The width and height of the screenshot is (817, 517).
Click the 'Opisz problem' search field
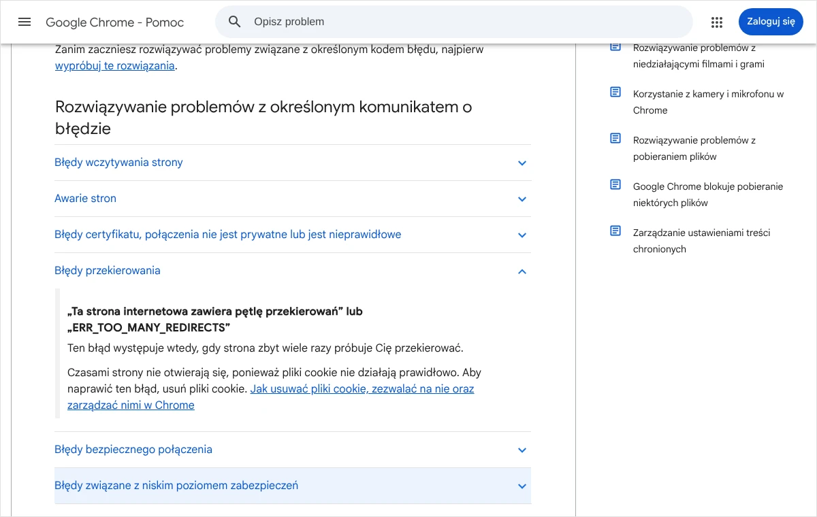tap(453, 22)
